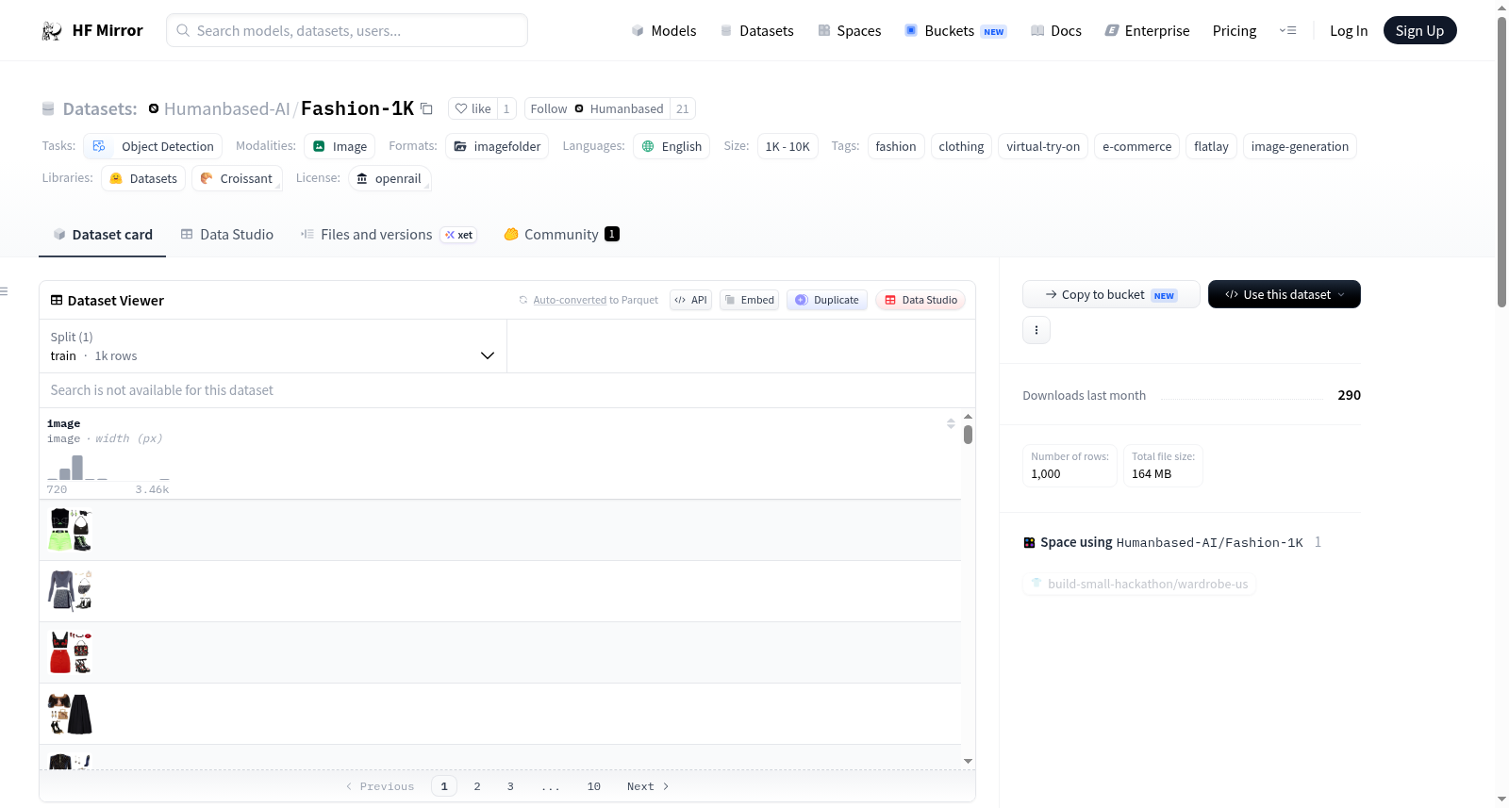Go to Pricing page
Screen dimensions: 1509x808
coord(1235,31)
